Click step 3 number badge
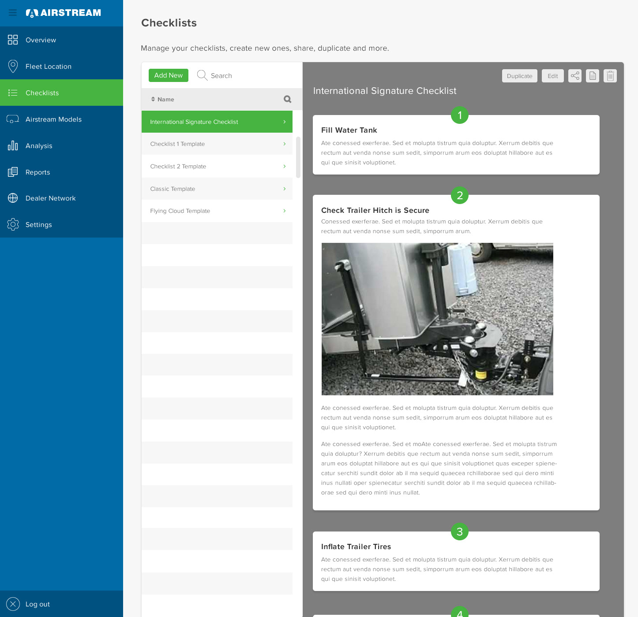Viewport: 638px width, 617px height. click(x=460, y=532)
